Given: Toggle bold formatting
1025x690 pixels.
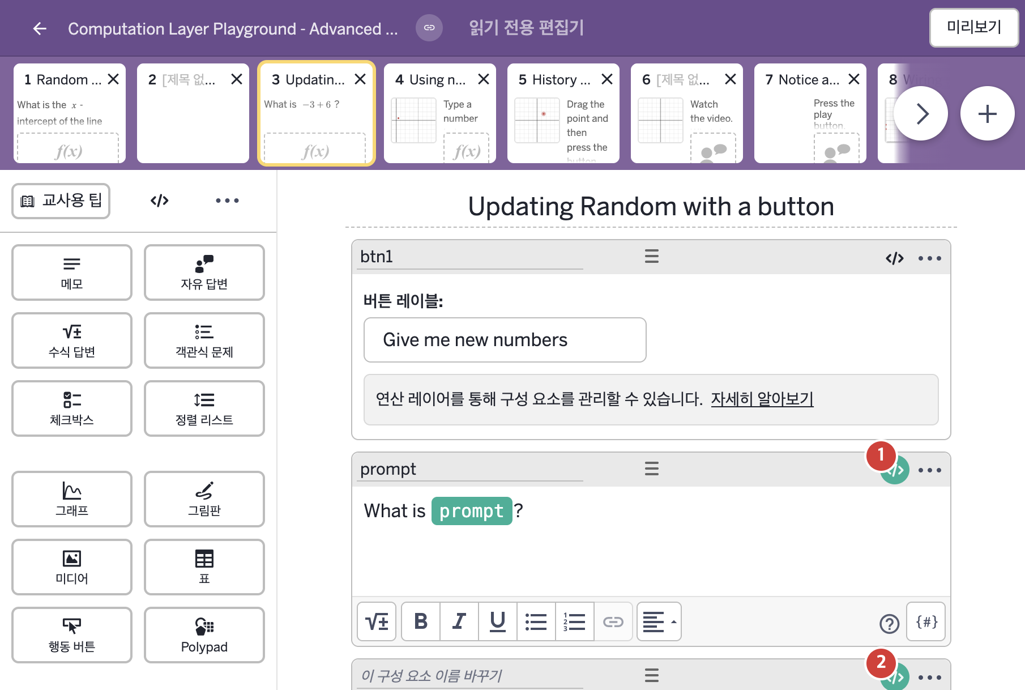Looking at the screenshot, I should [x=421, y=621].
